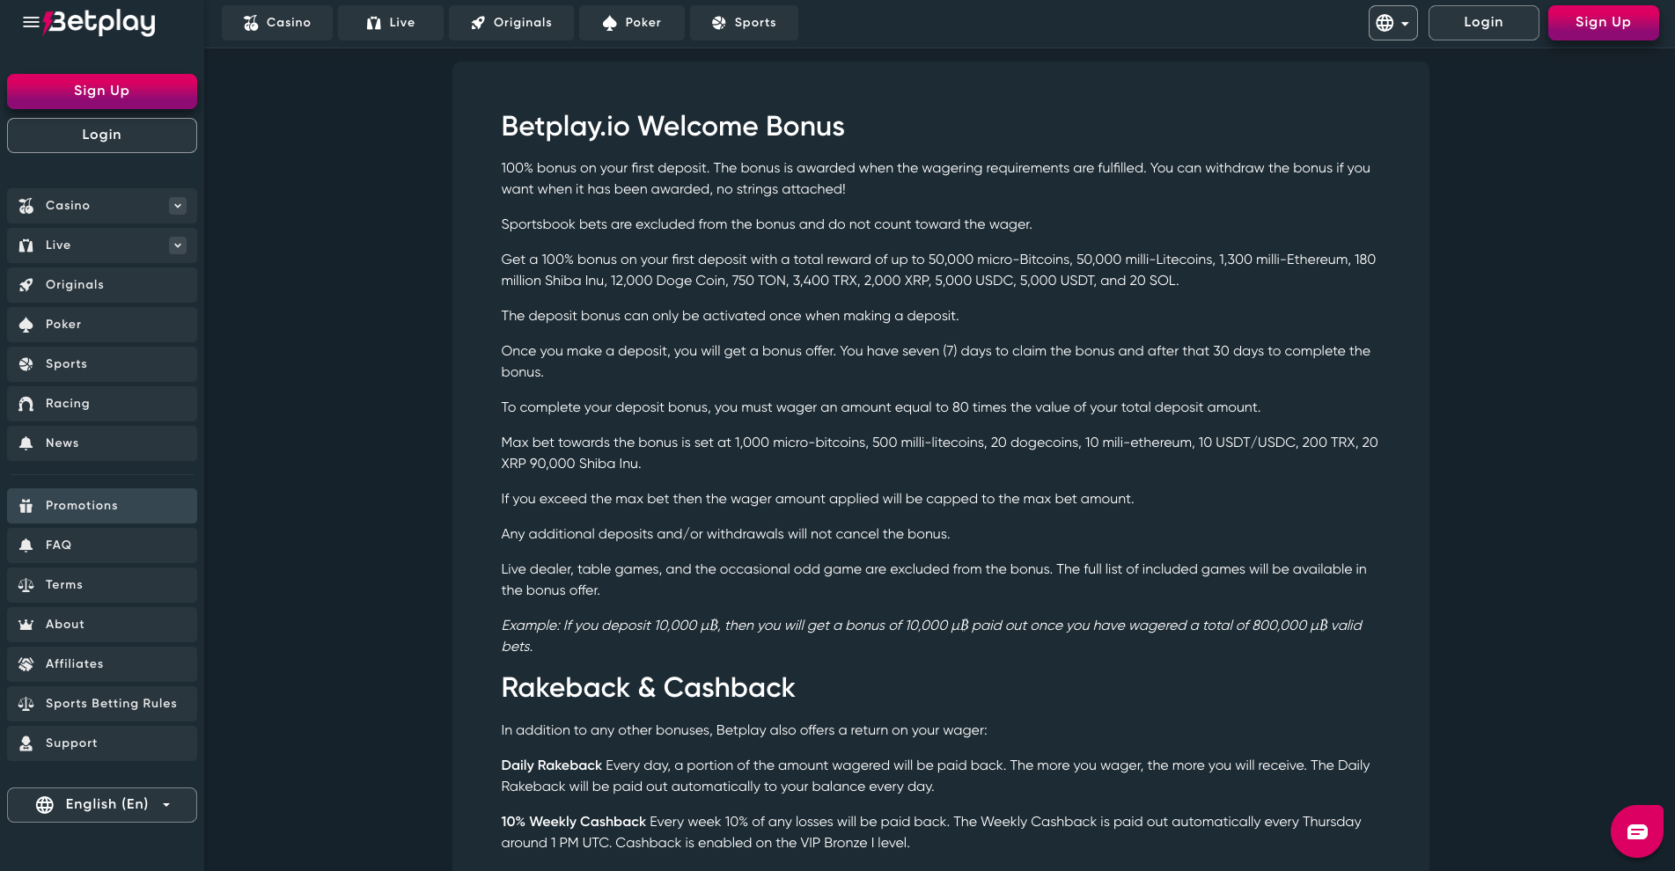Click sidebar Poker spade icon

pyautogui.click(x=26, y=325)
